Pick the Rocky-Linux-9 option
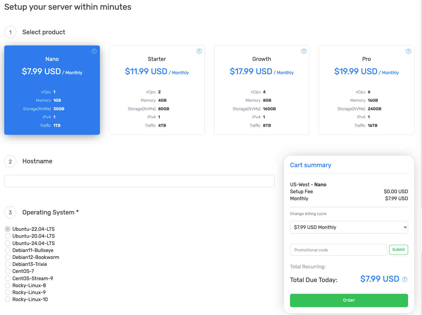422x315 pixels. pyautogui.click(x=8, y=292)
